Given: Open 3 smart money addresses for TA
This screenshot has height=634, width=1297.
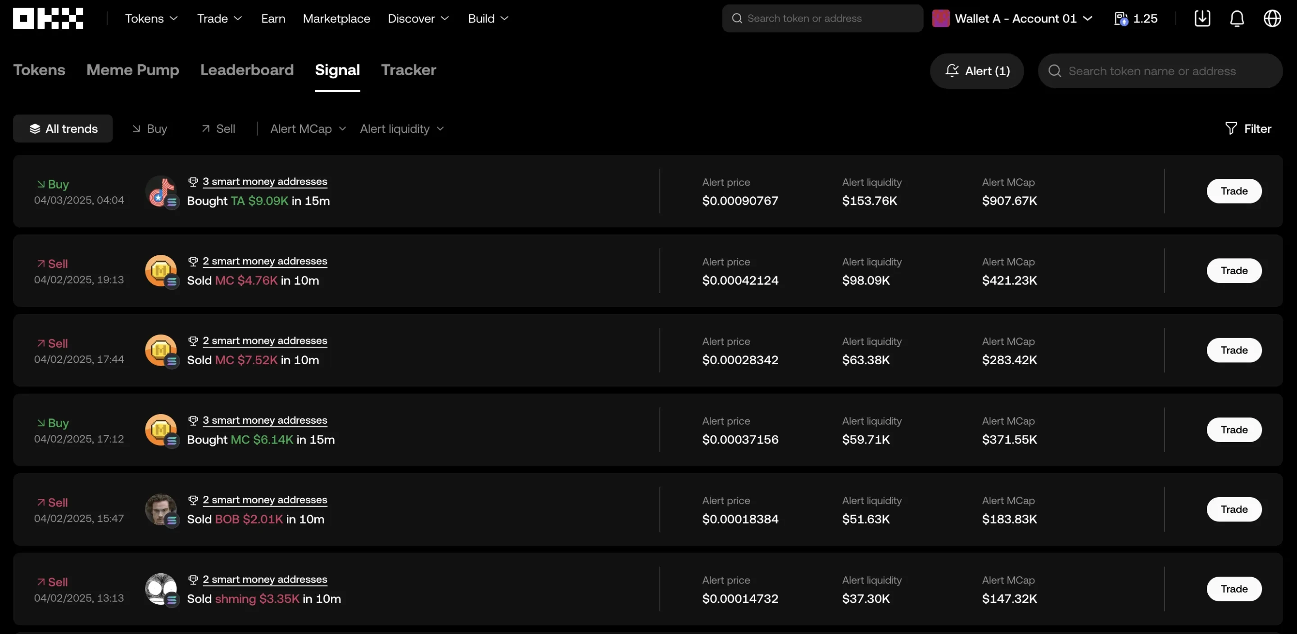Looking at the screenshot, I should pos(265,182).
